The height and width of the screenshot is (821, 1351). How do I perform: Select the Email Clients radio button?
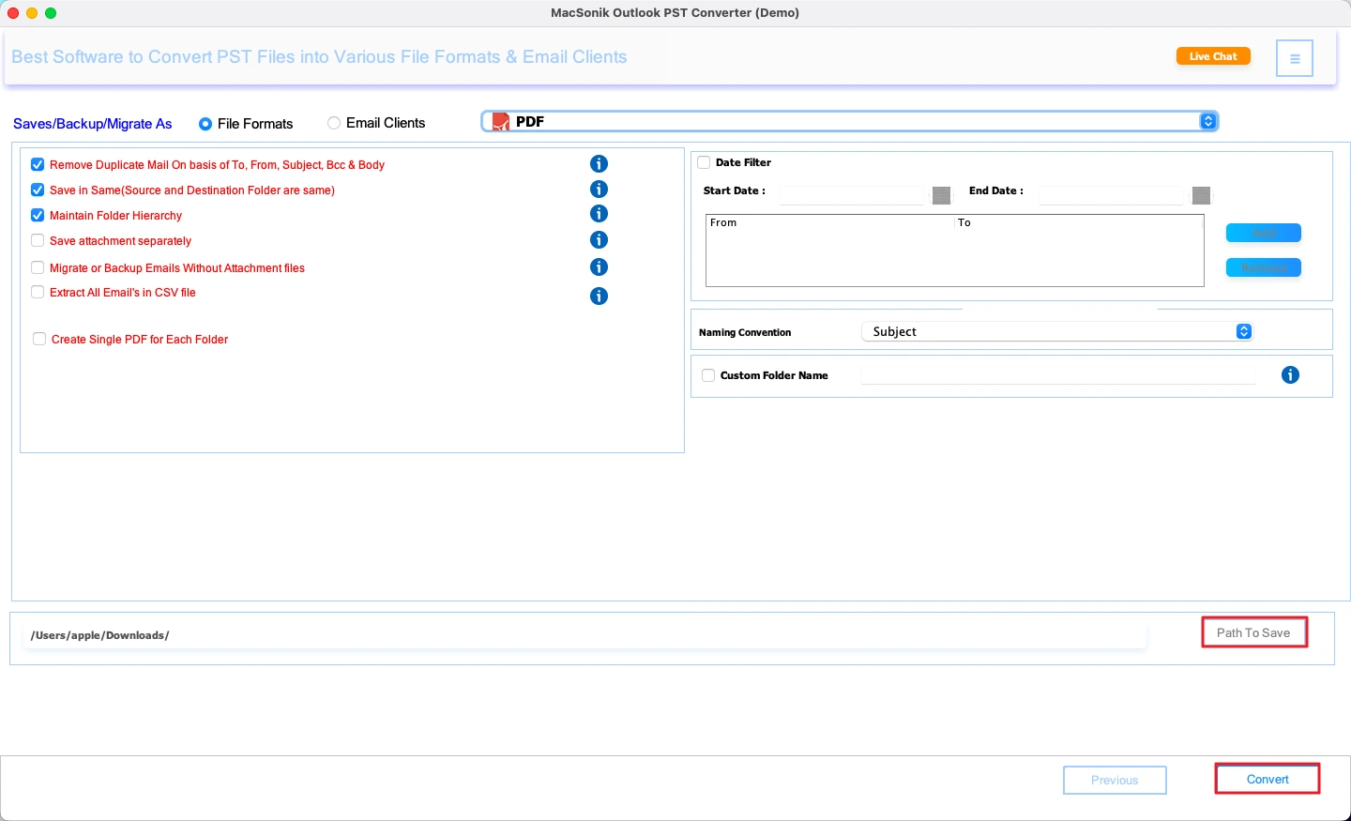click(x=334, y=123)
